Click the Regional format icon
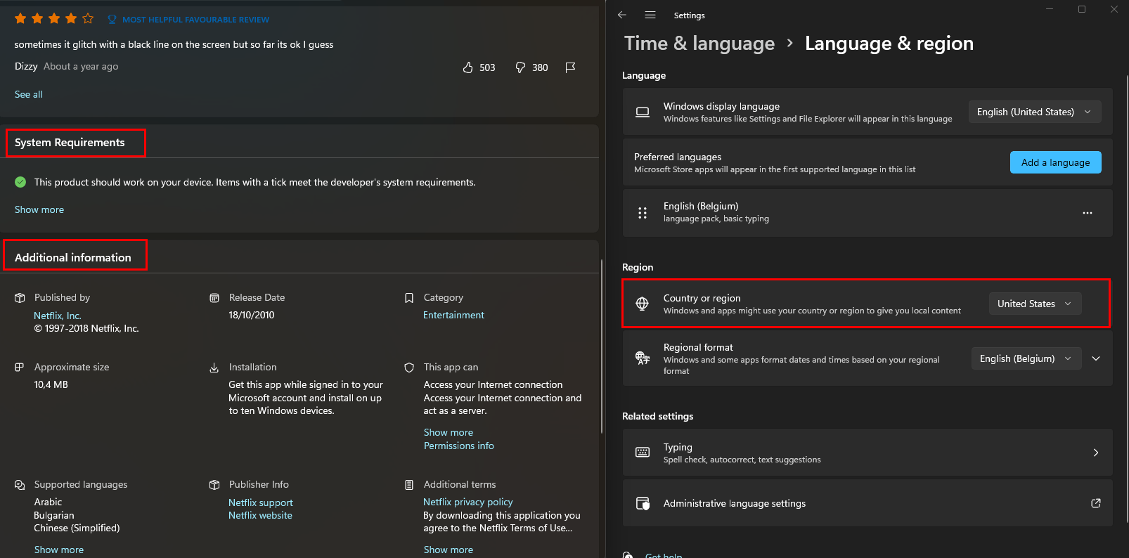The height and width of the screenshot is (558, 1129). [643, 358]
